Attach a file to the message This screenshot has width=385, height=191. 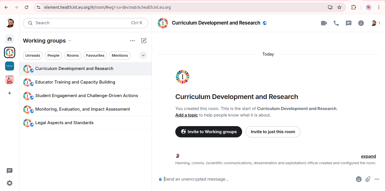pyautogui.click(x=368, y=179)
